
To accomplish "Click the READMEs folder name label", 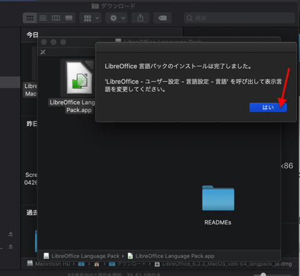I will pos(218,222).
